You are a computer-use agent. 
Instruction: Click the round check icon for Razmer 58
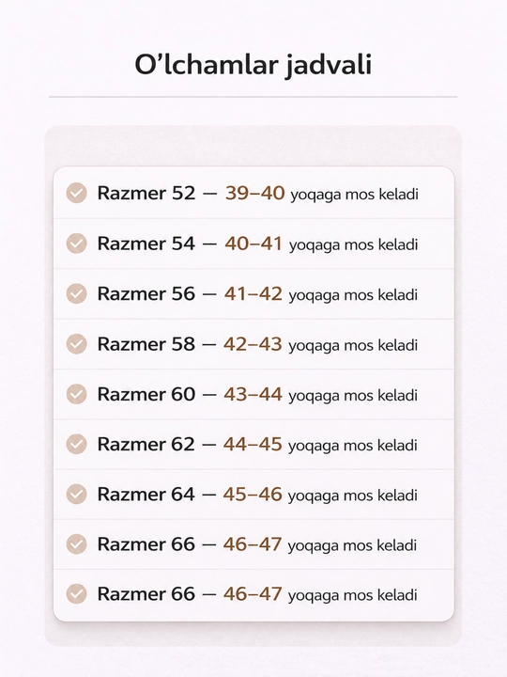(77, 344)
